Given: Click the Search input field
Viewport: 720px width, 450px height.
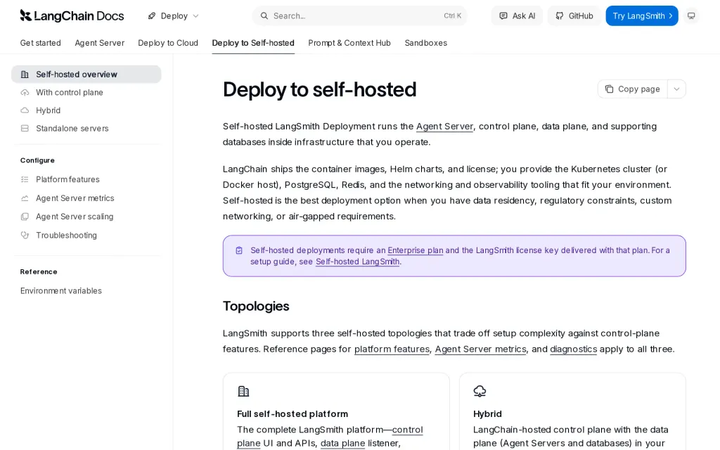Looking at the screenshot, I should tap(359, 15).
